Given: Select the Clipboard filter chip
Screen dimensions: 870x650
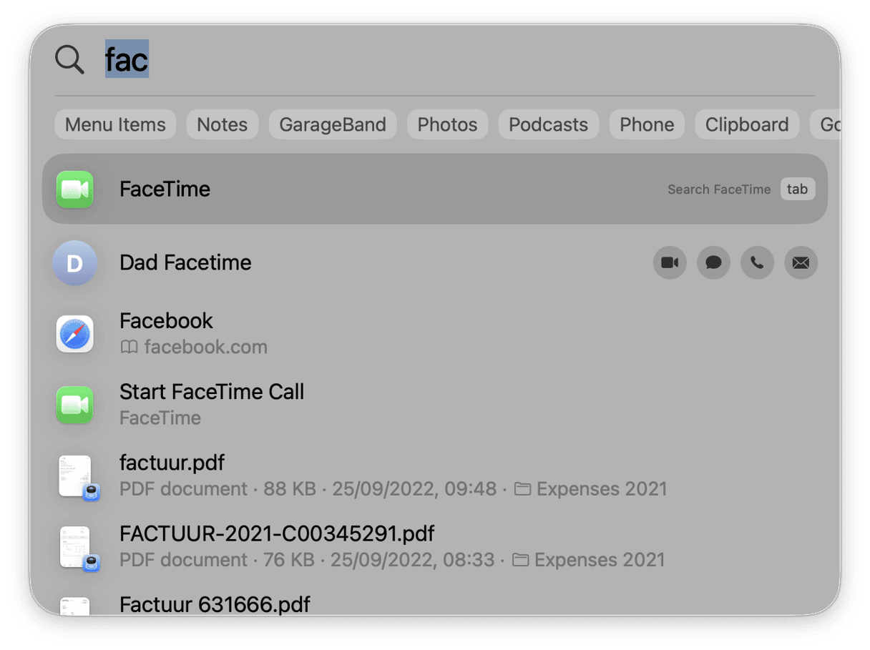Looking at the screenshot, I should pyautogui.click(x=747, y=124).
